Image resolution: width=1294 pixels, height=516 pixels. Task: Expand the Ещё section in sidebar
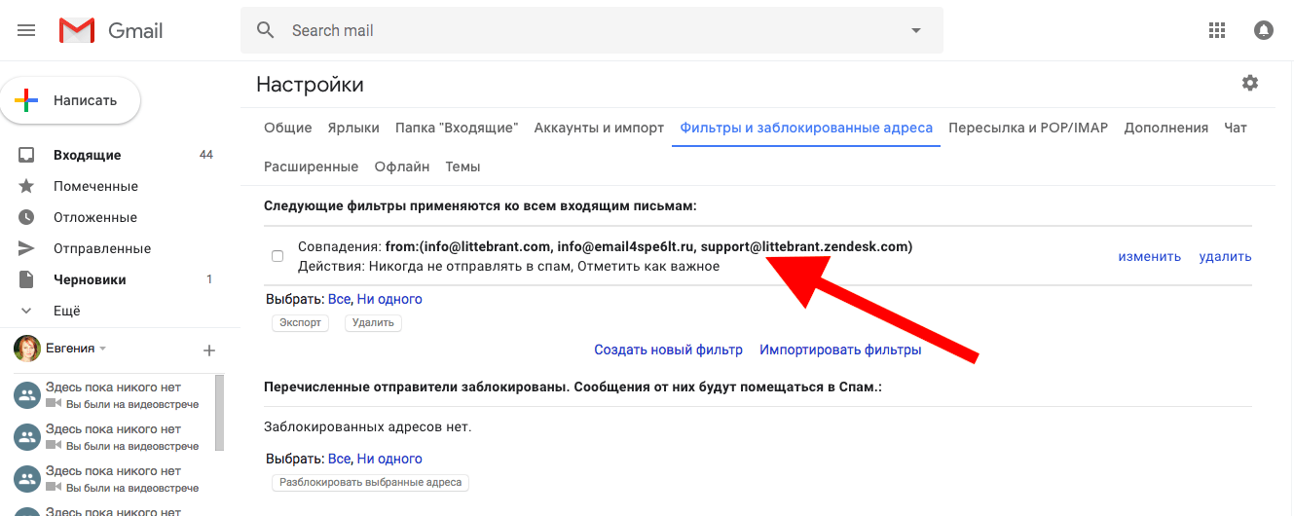click(66, 311)
